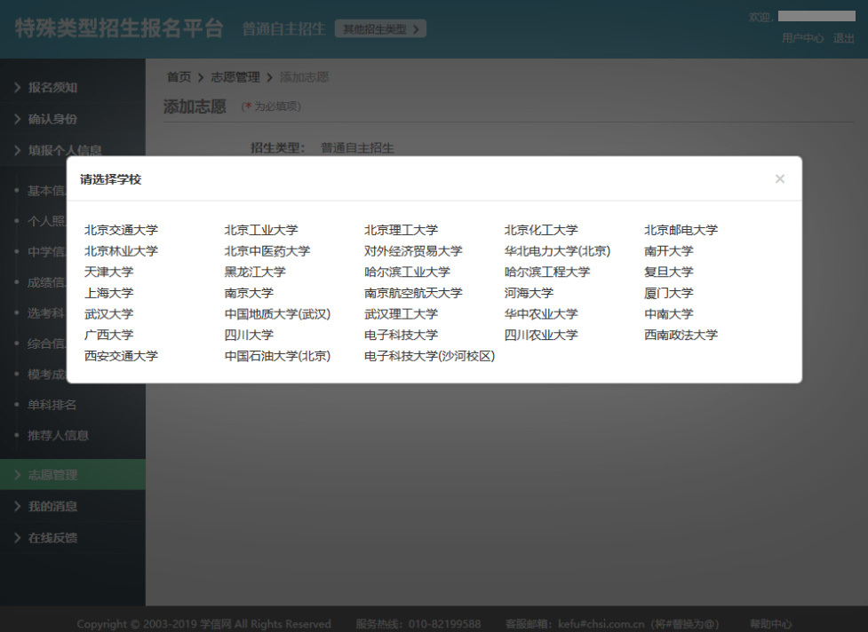Screen dimensions: 868x632
Task: Open 单科排名 sidebar item
Action: point(52,405)
